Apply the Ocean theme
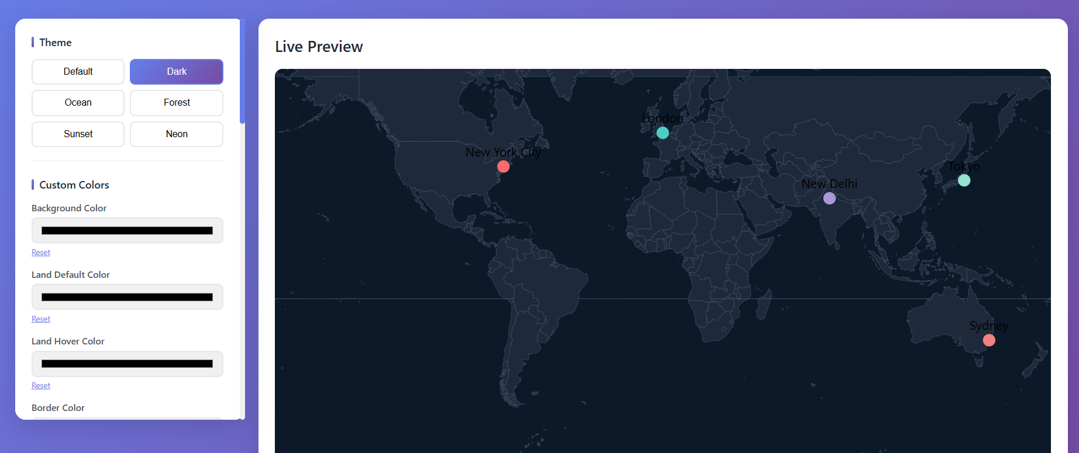1079x453 pixels. click(78, 103)
